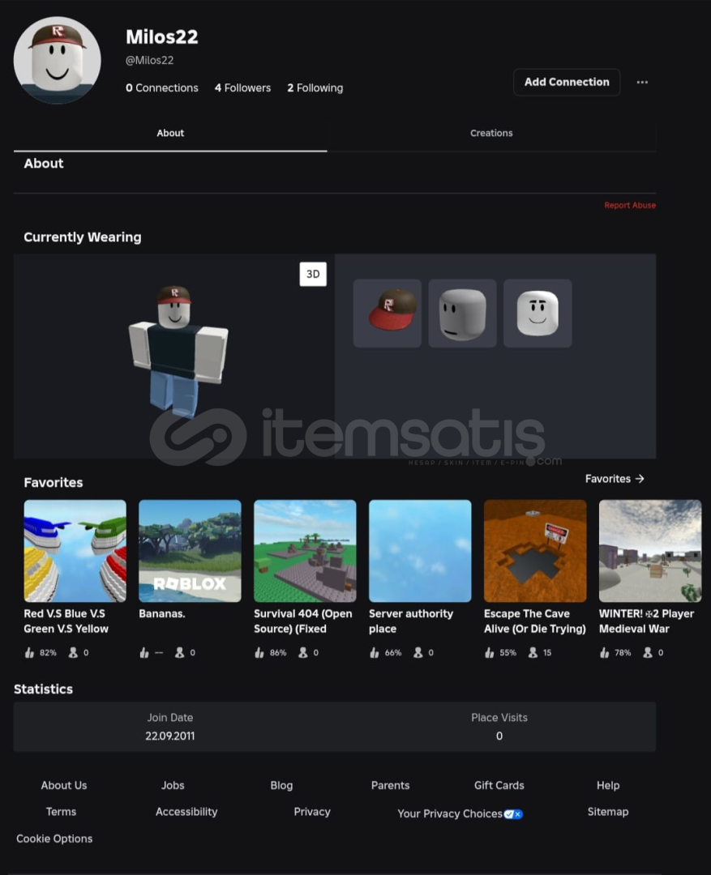The height and width of the screenshot is (875, 711).
Task: Click the Survival 404 (Open Source) title
Action: pyautogui.click(x=302, y=621)
